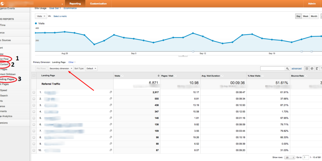Switch graph to Week view
Screen dimensions: 322x161
tap(306, 16)
